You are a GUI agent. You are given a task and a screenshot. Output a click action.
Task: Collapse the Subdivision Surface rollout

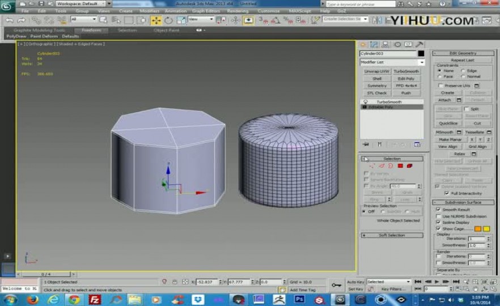pos(463,202)
